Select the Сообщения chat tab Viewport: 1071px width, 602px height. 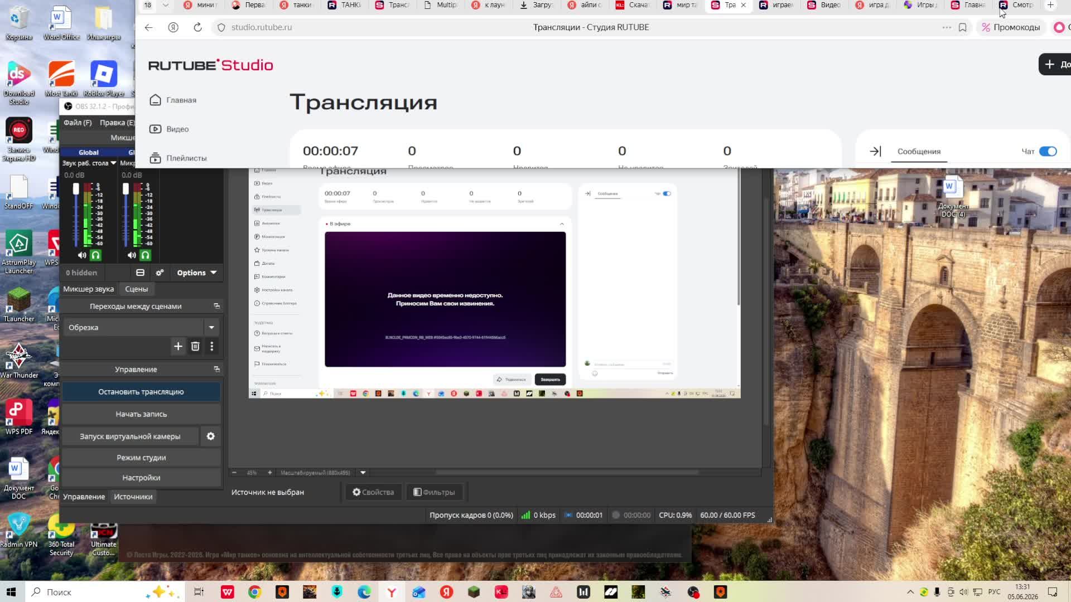tap(919, 152)
